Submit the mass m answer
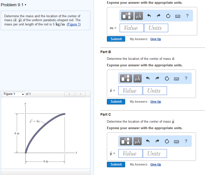 [116, 39]
